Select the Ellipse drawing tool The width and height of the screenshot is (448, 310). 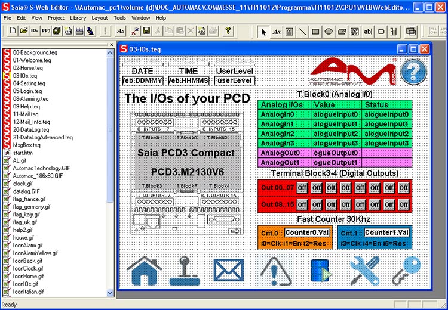329,32
